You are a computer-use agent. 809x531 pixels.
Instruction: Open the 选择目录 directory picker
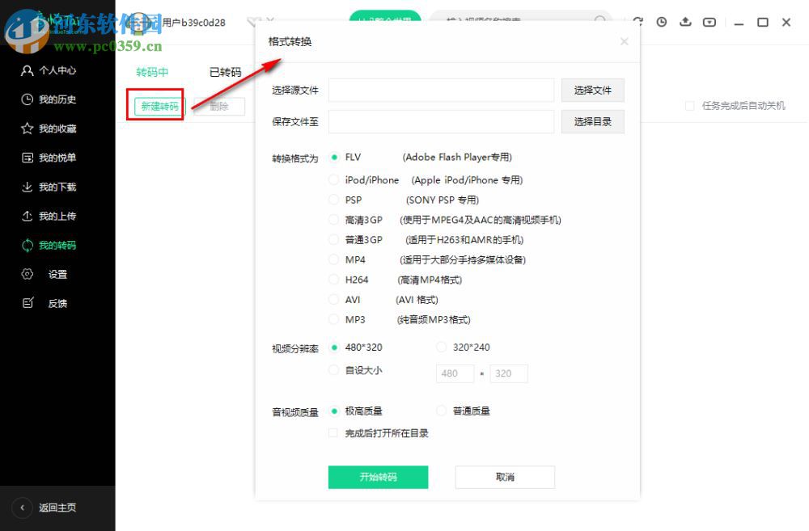pos(592,121)
